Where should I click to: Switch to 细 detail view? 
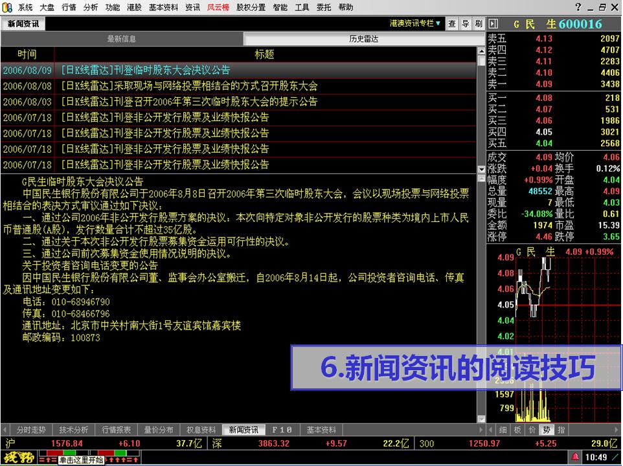[x=503, y=430]
